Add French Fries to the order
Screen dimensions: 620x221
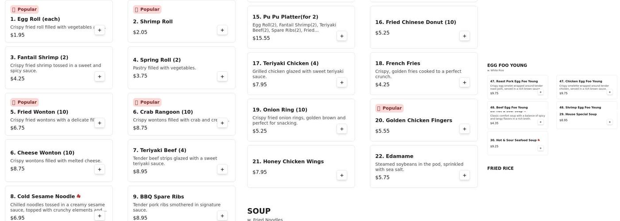(465, 82)
